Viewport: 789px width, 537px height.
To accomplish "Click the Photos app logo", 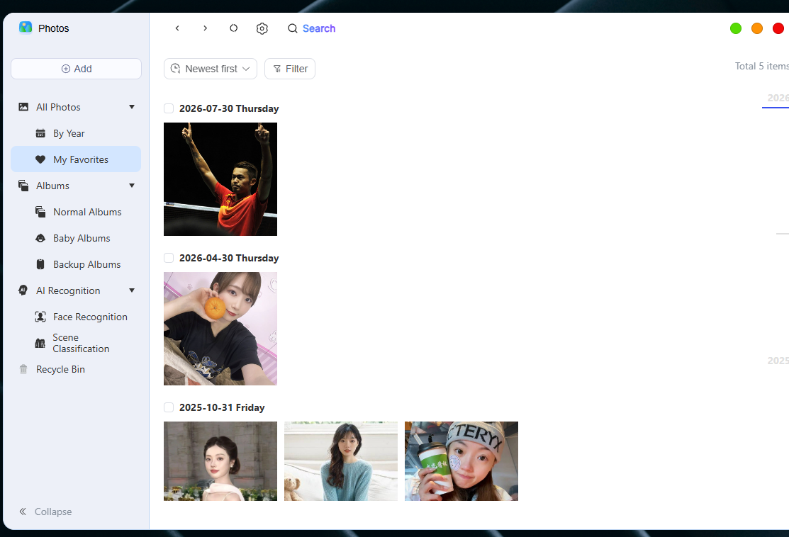I will click(x=26, y=27).
